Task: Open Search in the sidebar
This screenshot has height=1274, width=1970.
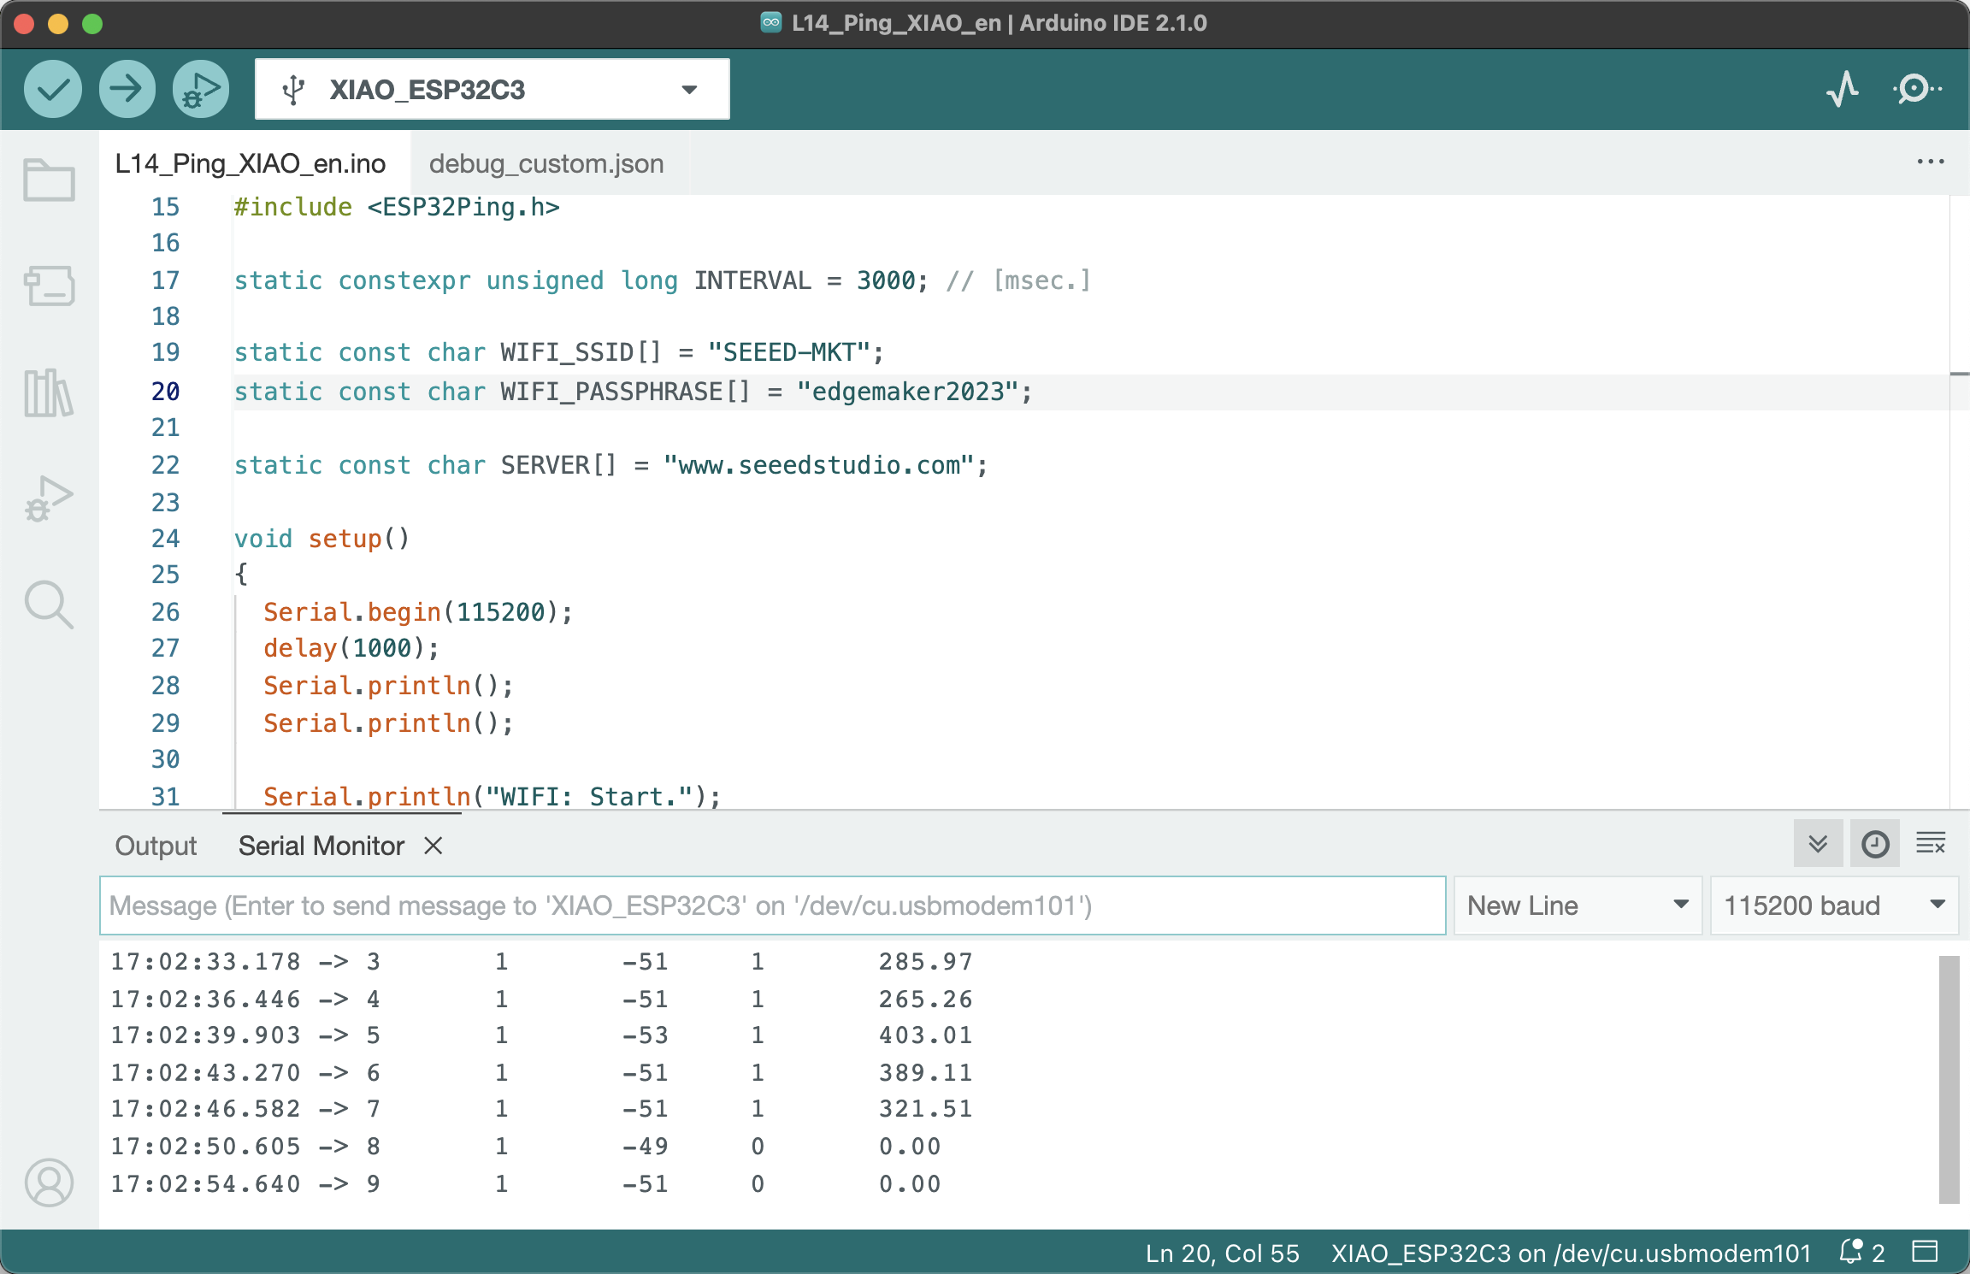Action: pos(49,605)
